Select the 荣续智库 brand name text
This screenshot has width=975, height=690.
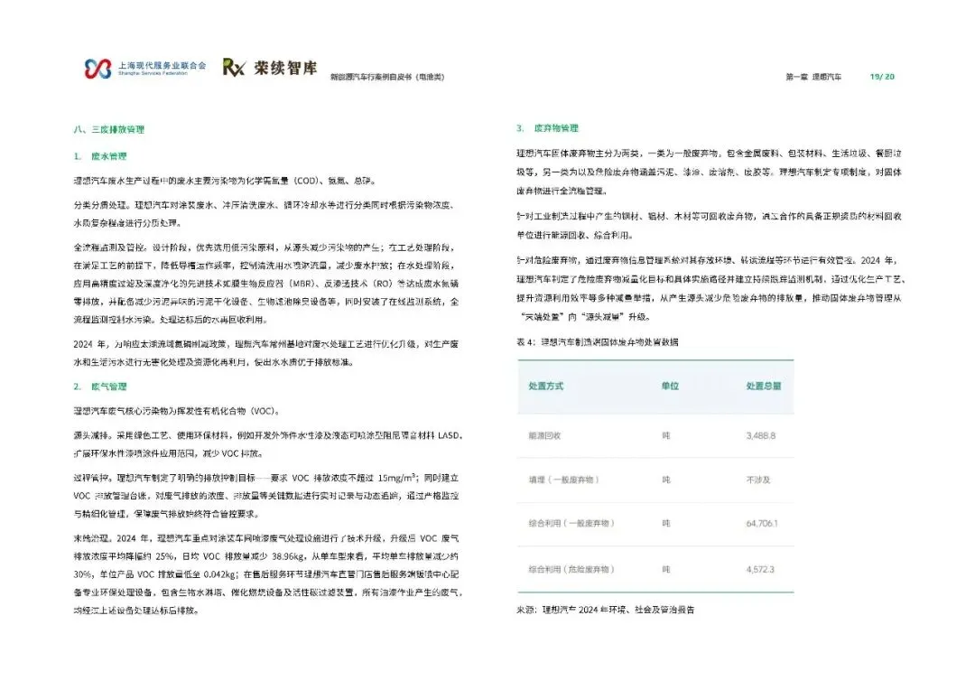(285, 68)
